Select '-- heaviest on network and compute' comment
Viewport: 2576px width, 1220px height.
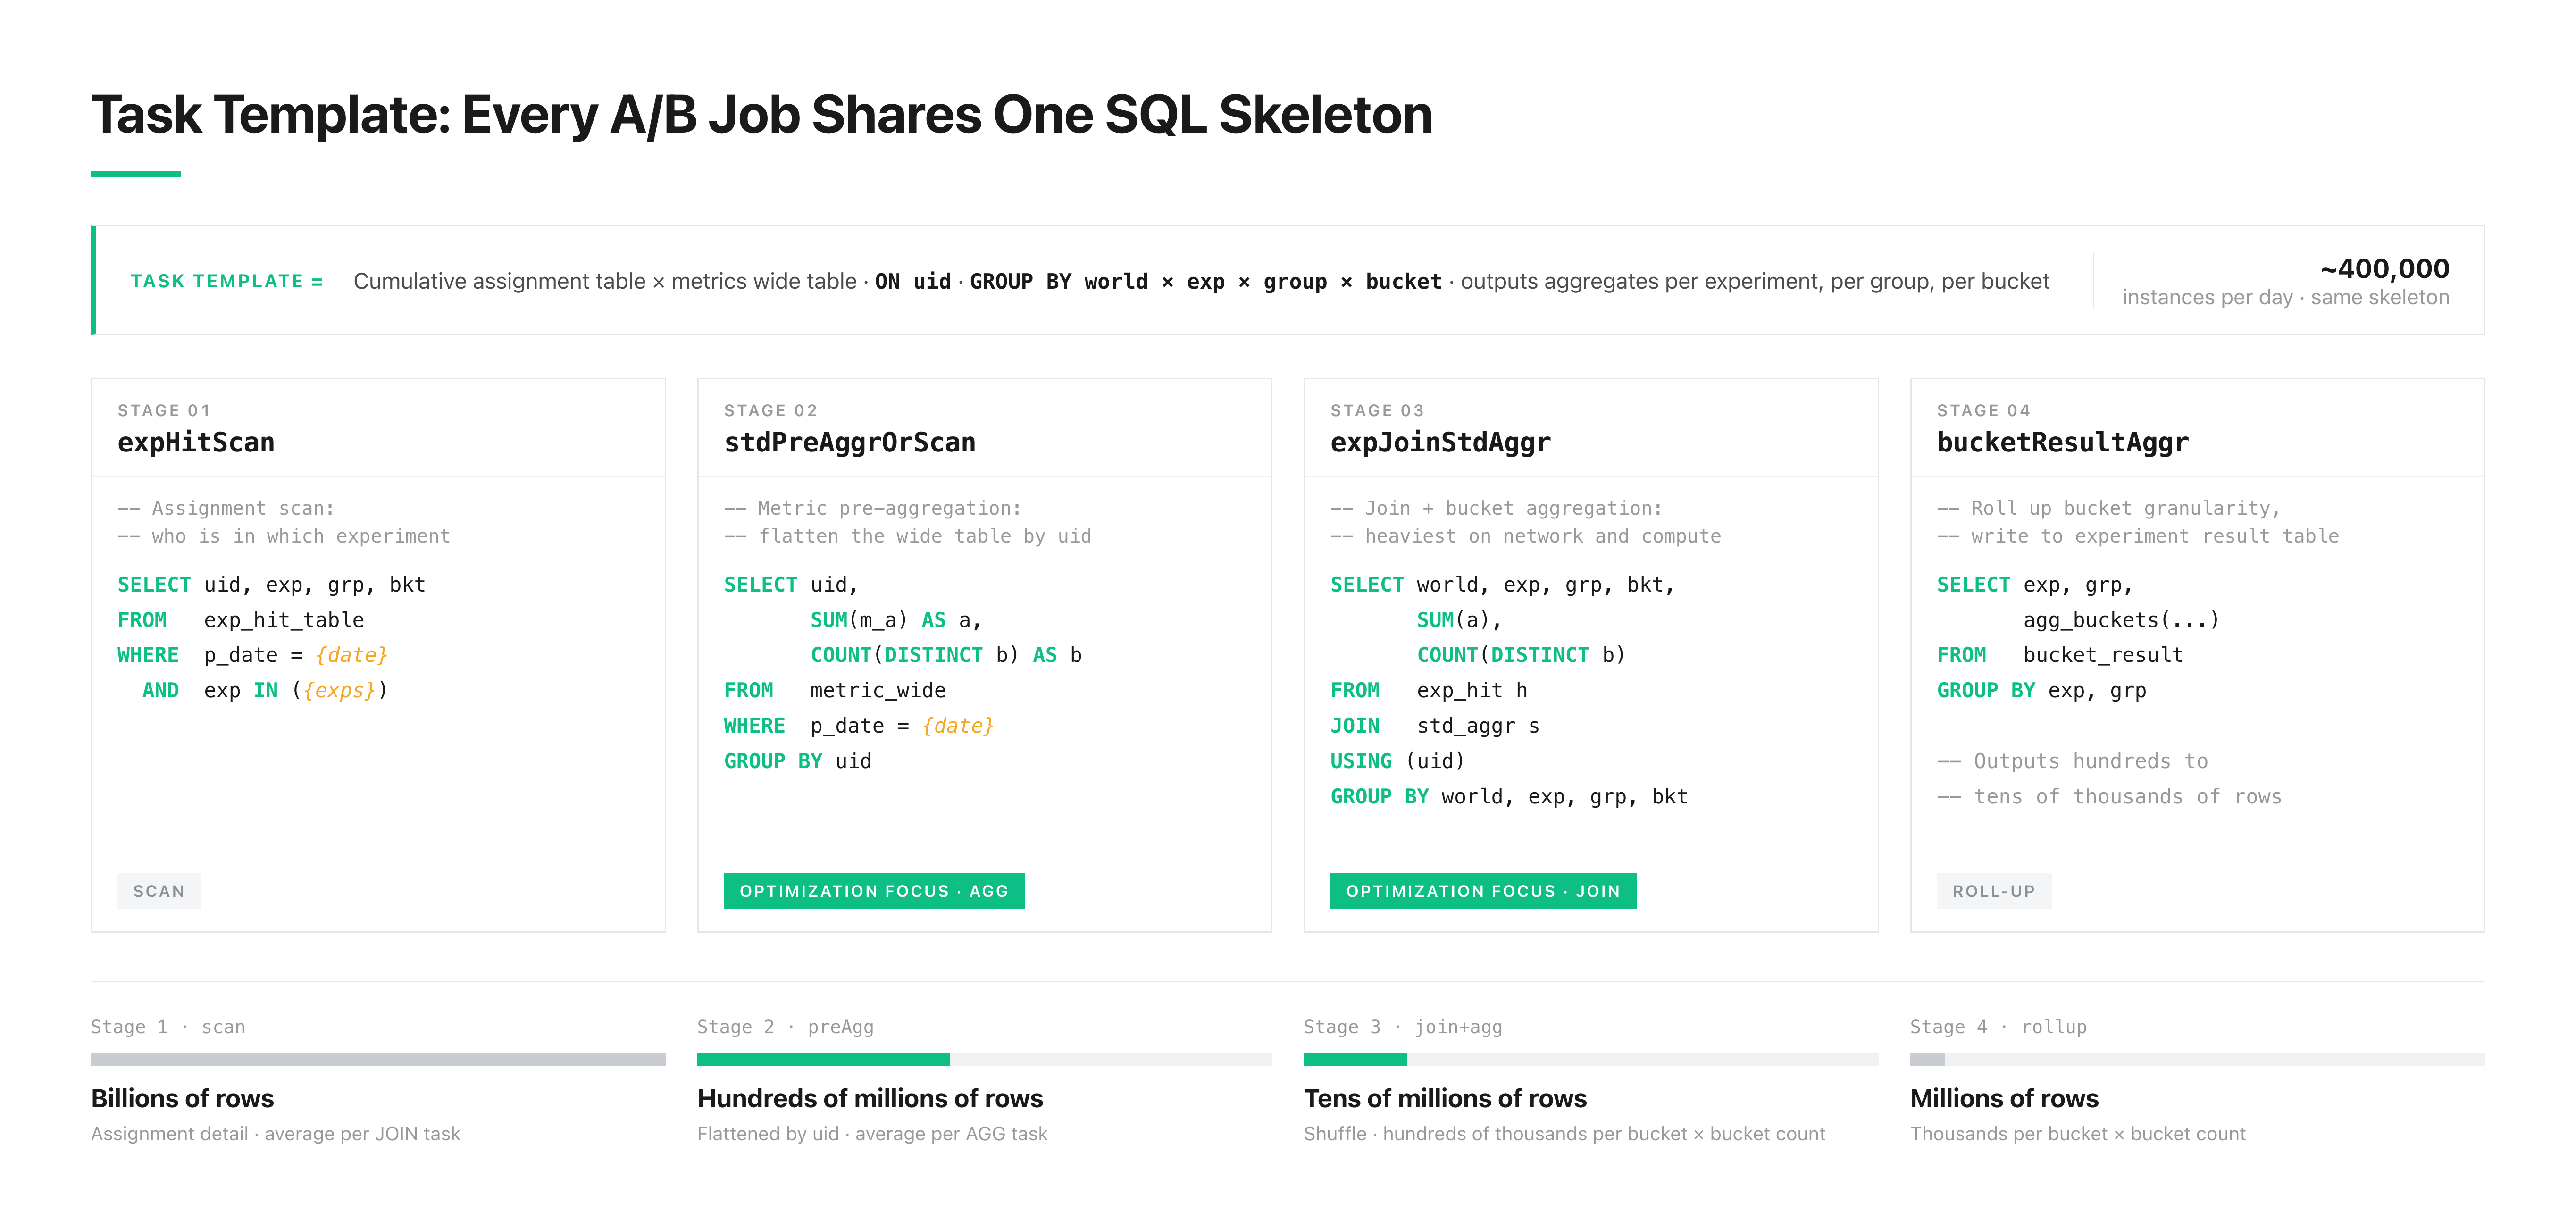pyautogui.click(x=1526, y=536)
